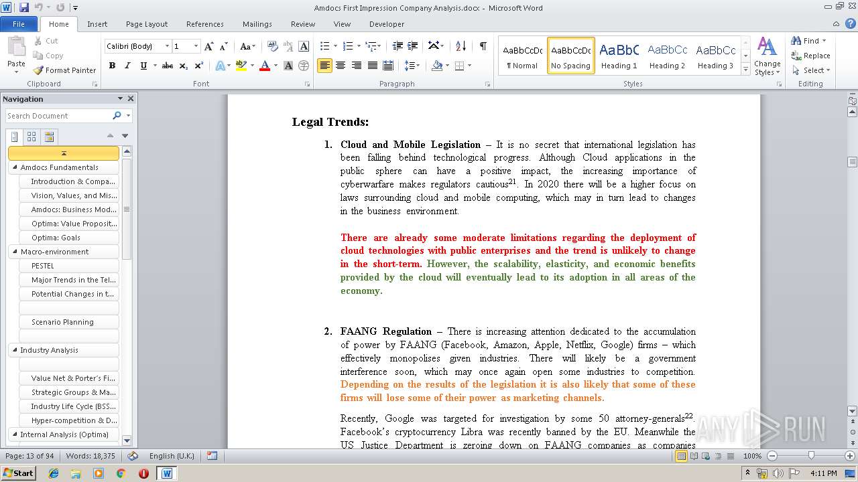This screenshot has width=858, height=482.
Task: Click the Text Highlight Color swatch
Action: (x=241, y=66)
